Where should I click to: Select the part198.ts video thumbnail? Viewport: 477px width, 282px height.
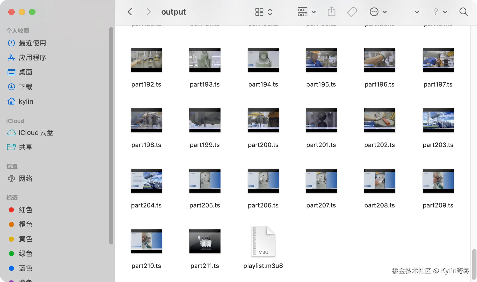coord(146,120)
